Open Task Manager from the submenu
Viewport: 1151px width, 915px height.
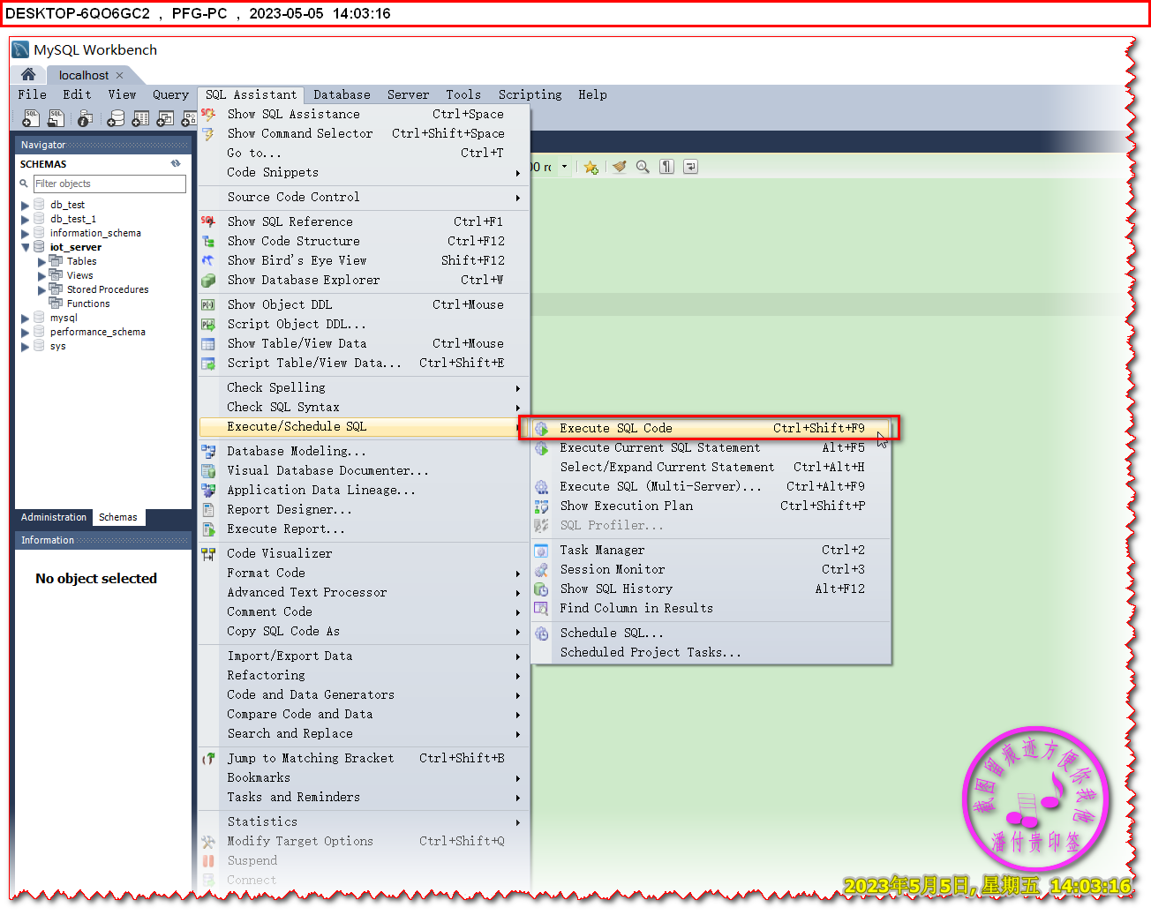(x=711, y=550)
